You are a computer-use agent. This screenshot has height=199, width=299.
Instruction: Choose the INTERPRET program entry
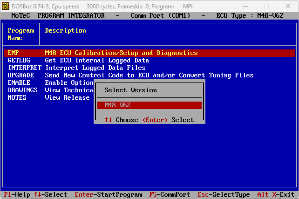pyautogui.click(x=24, y=68)
